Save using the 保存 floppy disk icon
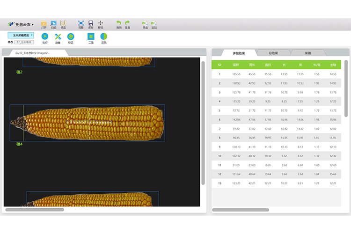Viewport: 351px width, 234px height. pos(91,23)
